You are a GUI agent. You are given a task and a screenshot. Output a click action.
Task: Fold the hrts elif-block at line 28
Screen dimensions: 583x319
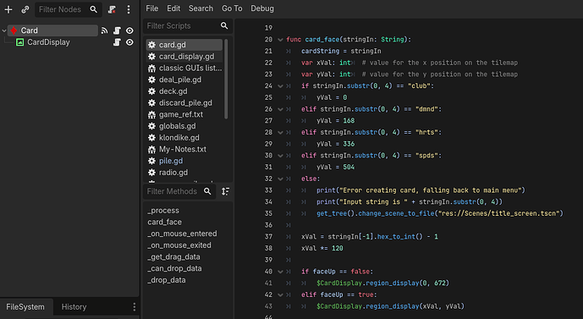click(280, 132)
